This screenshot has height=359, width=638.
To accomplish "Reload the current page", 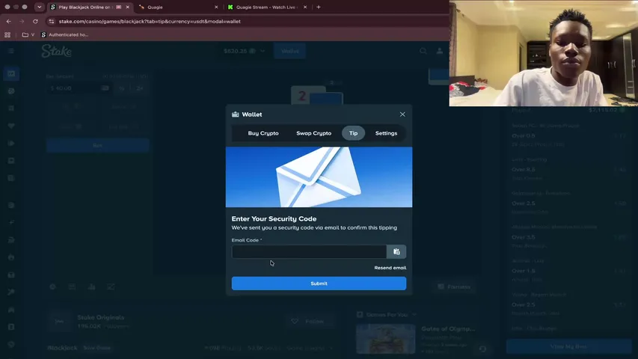I will click(35, 21).
